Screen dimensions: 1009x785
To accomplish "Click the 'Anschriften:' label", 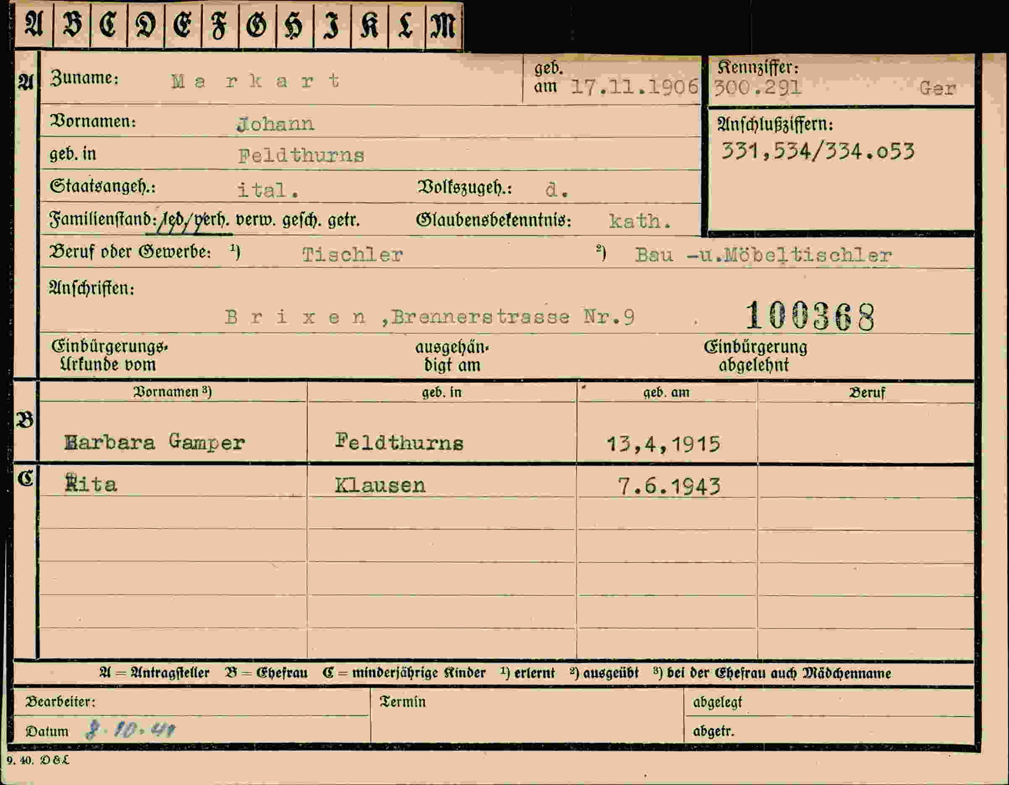I will (91, 289).
